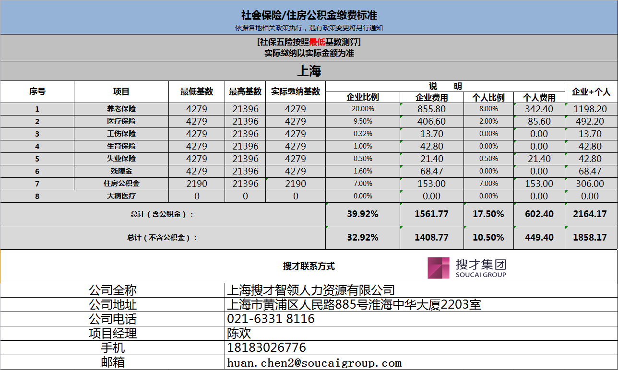Select the 住房公积金 row label
The height and width of the screenshot is (370, 618).
pyautogui.click(x=121, y=184)
